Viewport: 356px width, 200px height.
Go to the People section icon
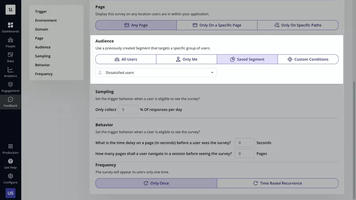click(x=10, y=40)
